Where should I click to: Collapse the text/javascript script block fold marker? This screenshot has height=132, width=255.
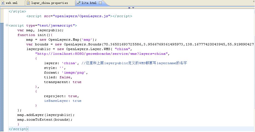(7, 25)
